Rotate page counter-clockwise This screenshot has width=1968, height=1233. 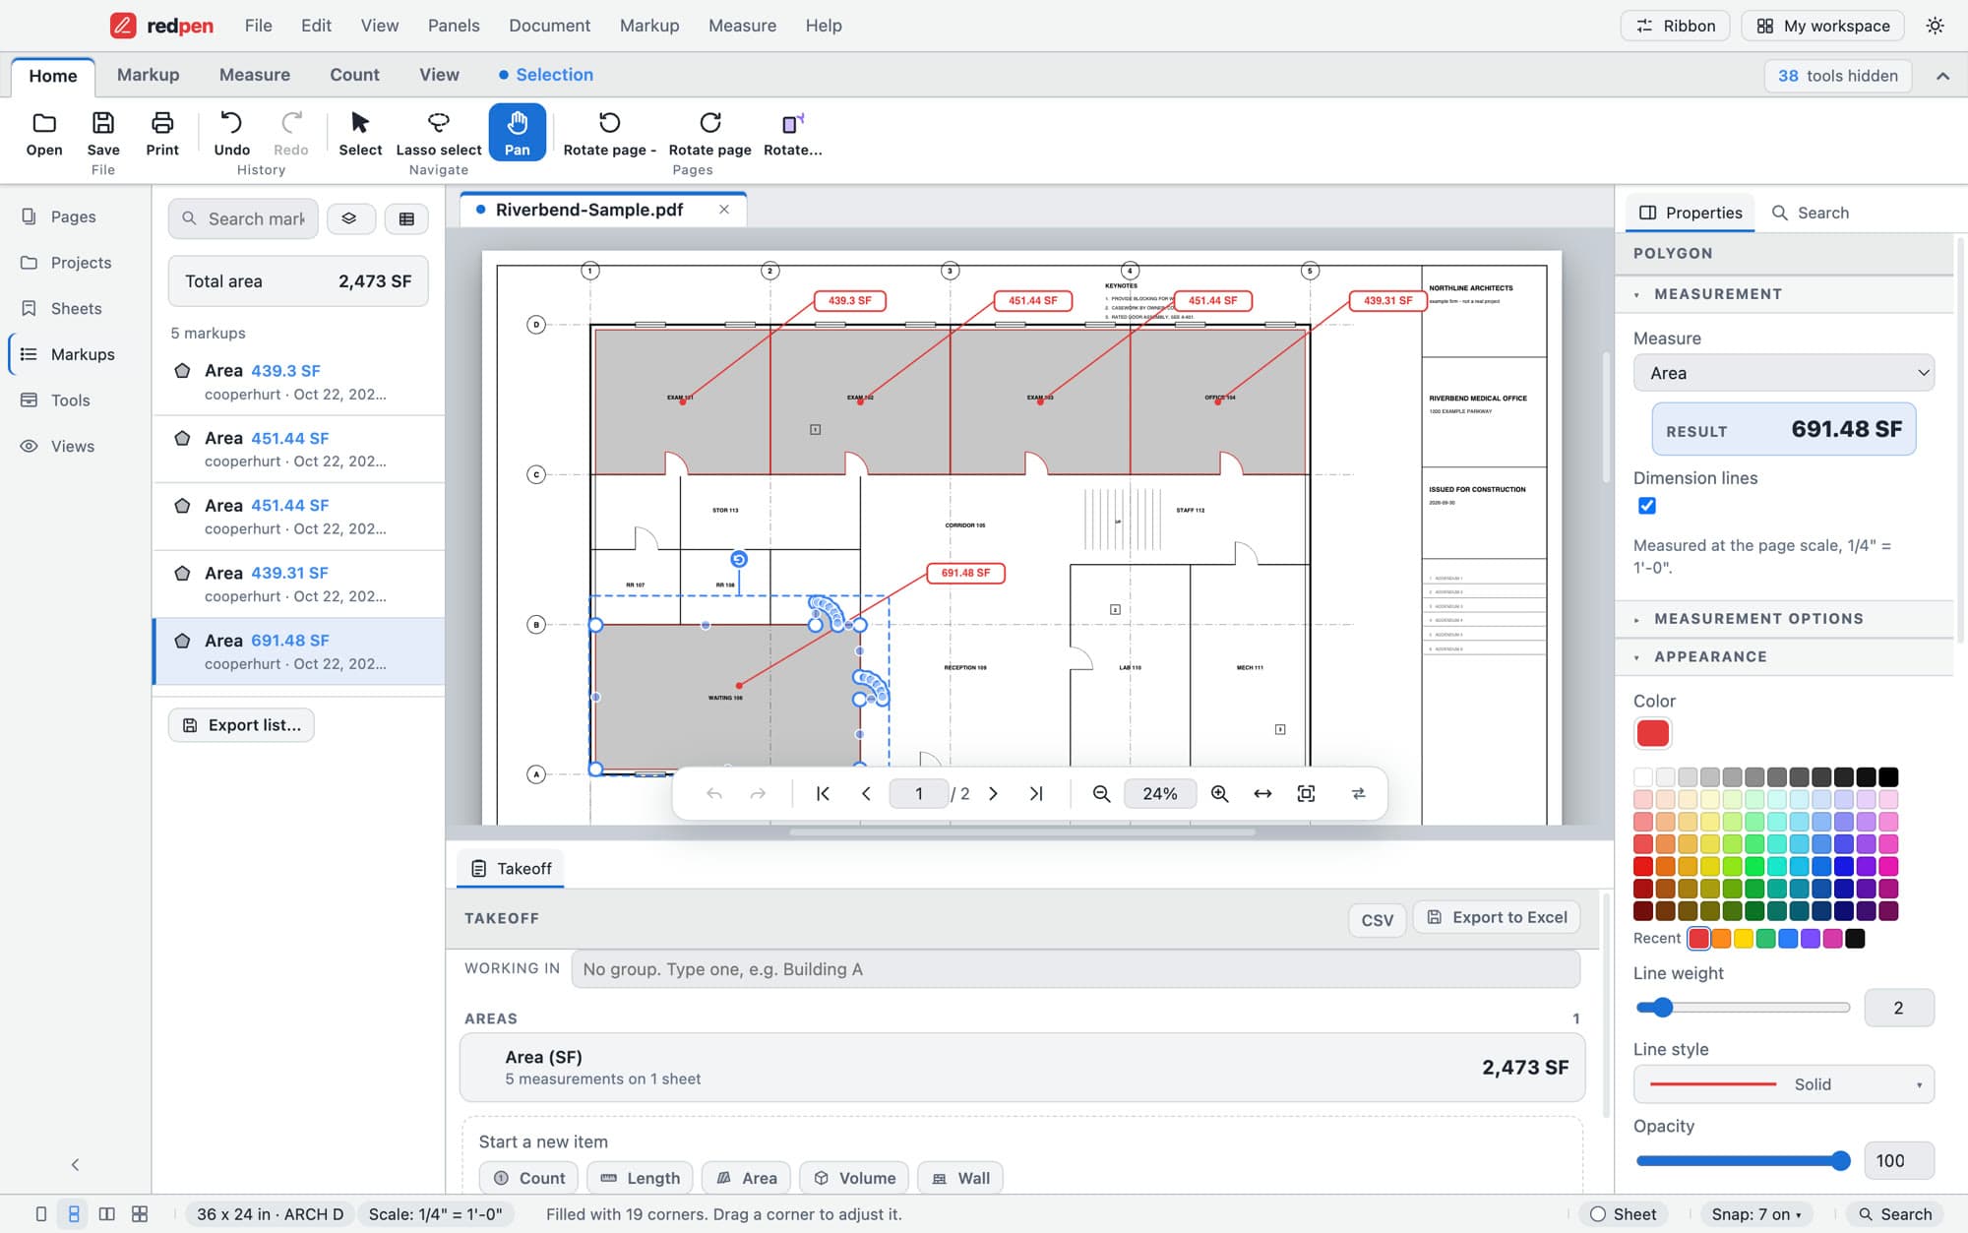pyautogui.click(x=609, y=134)
